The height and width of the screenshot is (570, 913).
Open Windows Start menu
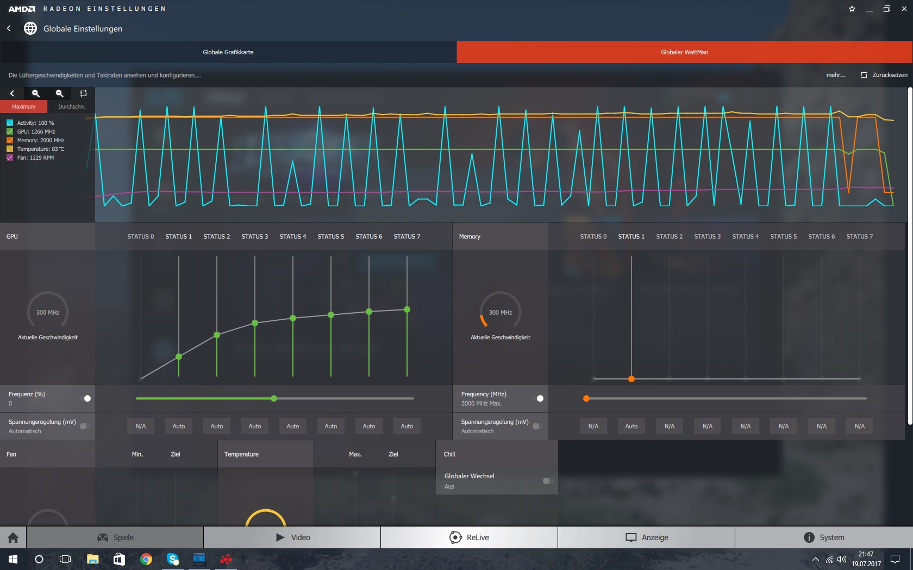pyautogui.click(x=13, y=559)
